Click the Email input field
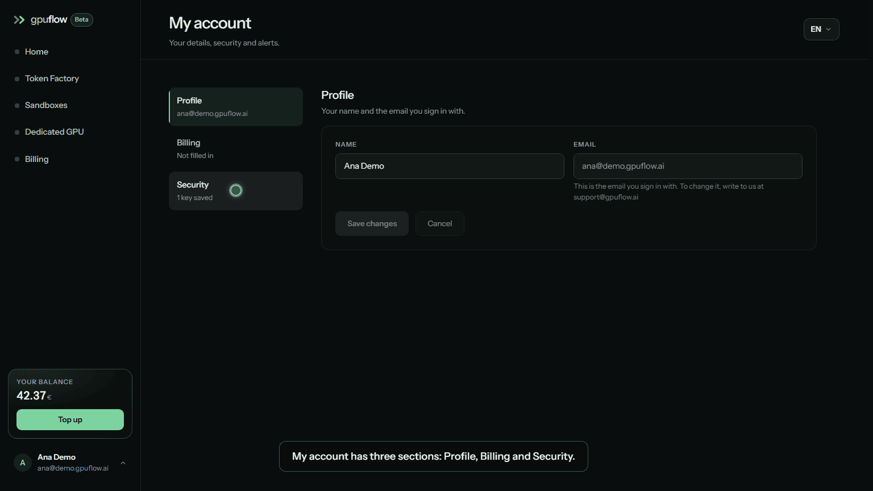The width and height of the screenshot is (873, 491). click(x=688, y=166)
